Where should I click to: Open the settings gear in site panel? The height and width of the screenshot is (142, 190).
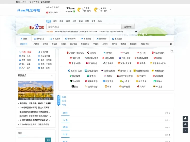172,51
